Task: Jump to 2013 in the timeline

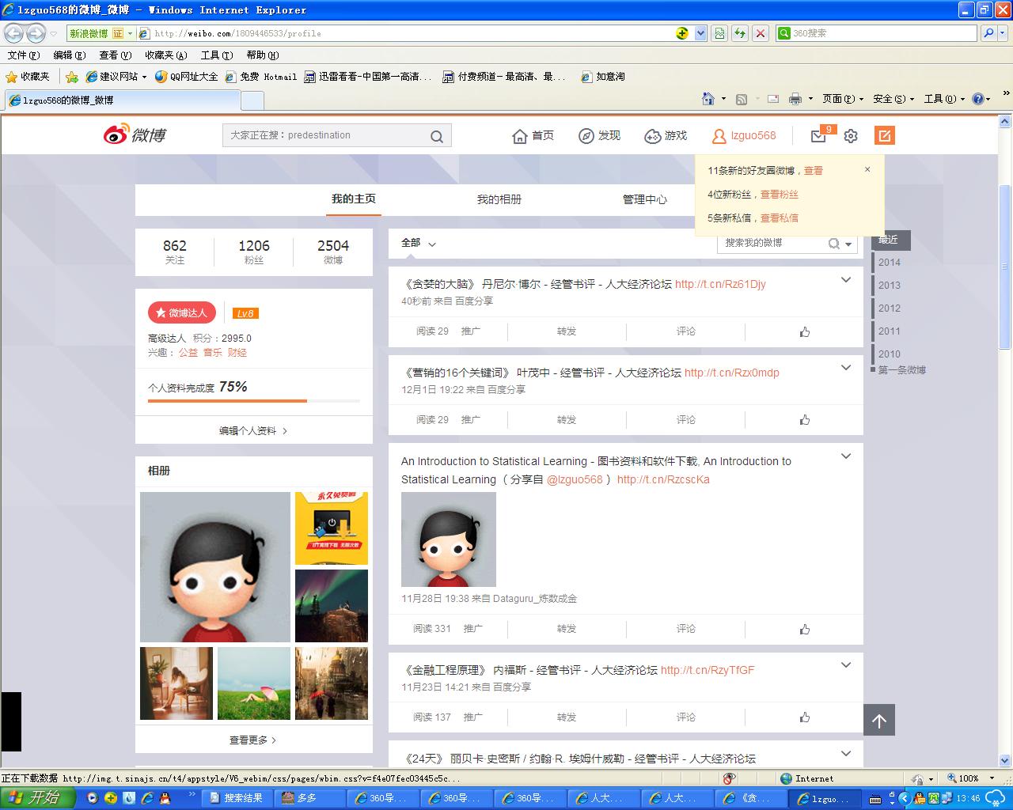Action: tap(890, 286)
